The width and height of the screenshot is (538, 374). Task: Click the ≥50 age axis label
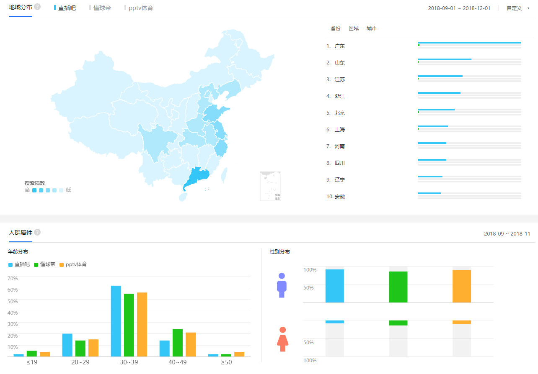click(226, 362)
